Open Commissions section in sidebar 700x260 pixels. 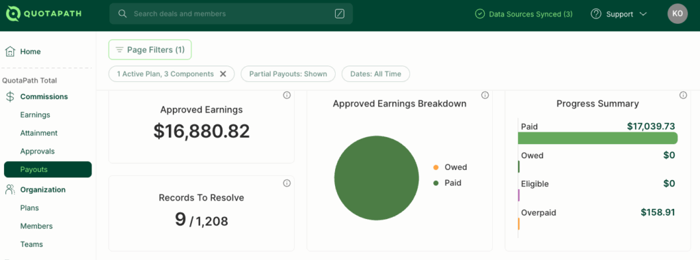click(44, 97)
